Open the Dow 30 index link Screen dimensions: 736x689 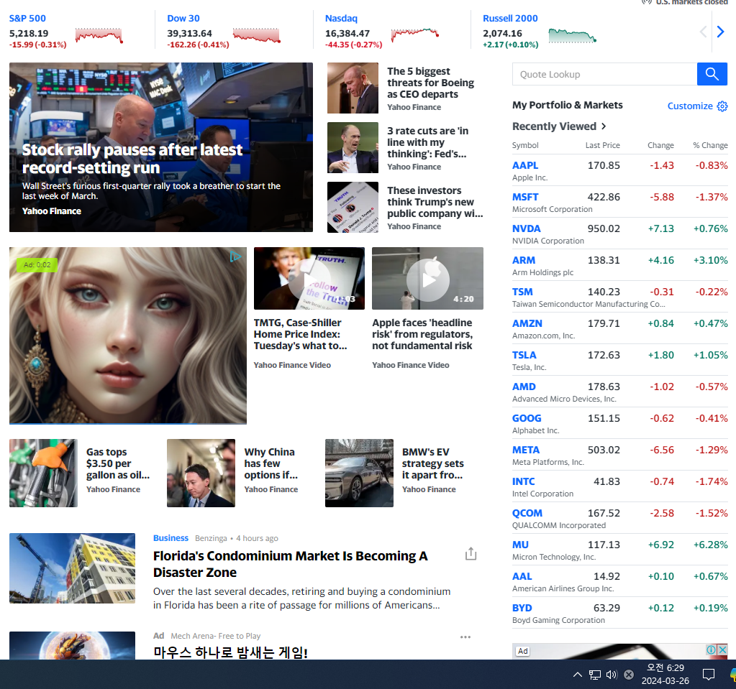(x=183, y=18)
